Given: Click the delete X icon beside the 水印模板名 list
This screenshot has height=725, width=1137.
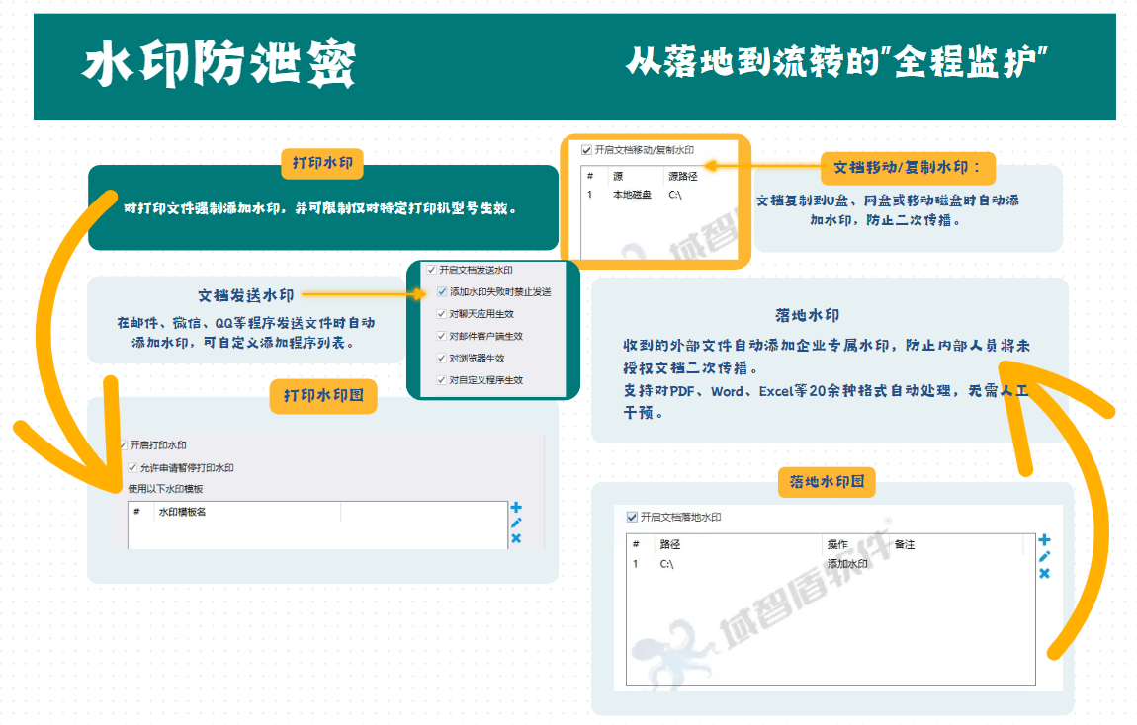Looking at the screenshot, I should [516, 538].
